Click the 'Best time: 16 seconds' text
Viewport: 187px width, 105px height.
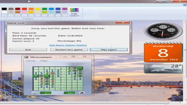(29, 36)
